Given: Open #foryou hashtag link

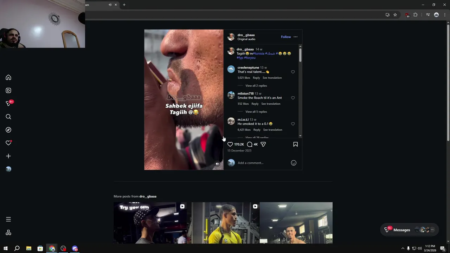Looking at the screenshot, I should 250,58.
